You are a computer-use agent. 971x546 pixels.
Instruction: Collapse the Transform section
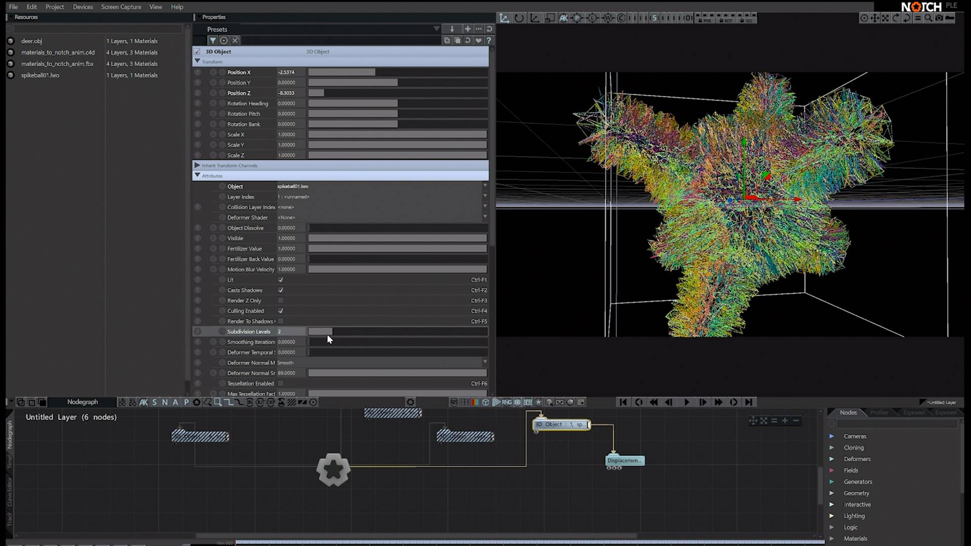[x=197, y=61]
